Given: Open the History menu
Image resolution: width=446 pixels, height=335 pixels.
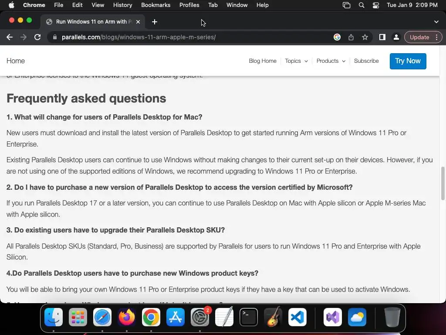Looking at the screenshot, I should click(122, 5).
